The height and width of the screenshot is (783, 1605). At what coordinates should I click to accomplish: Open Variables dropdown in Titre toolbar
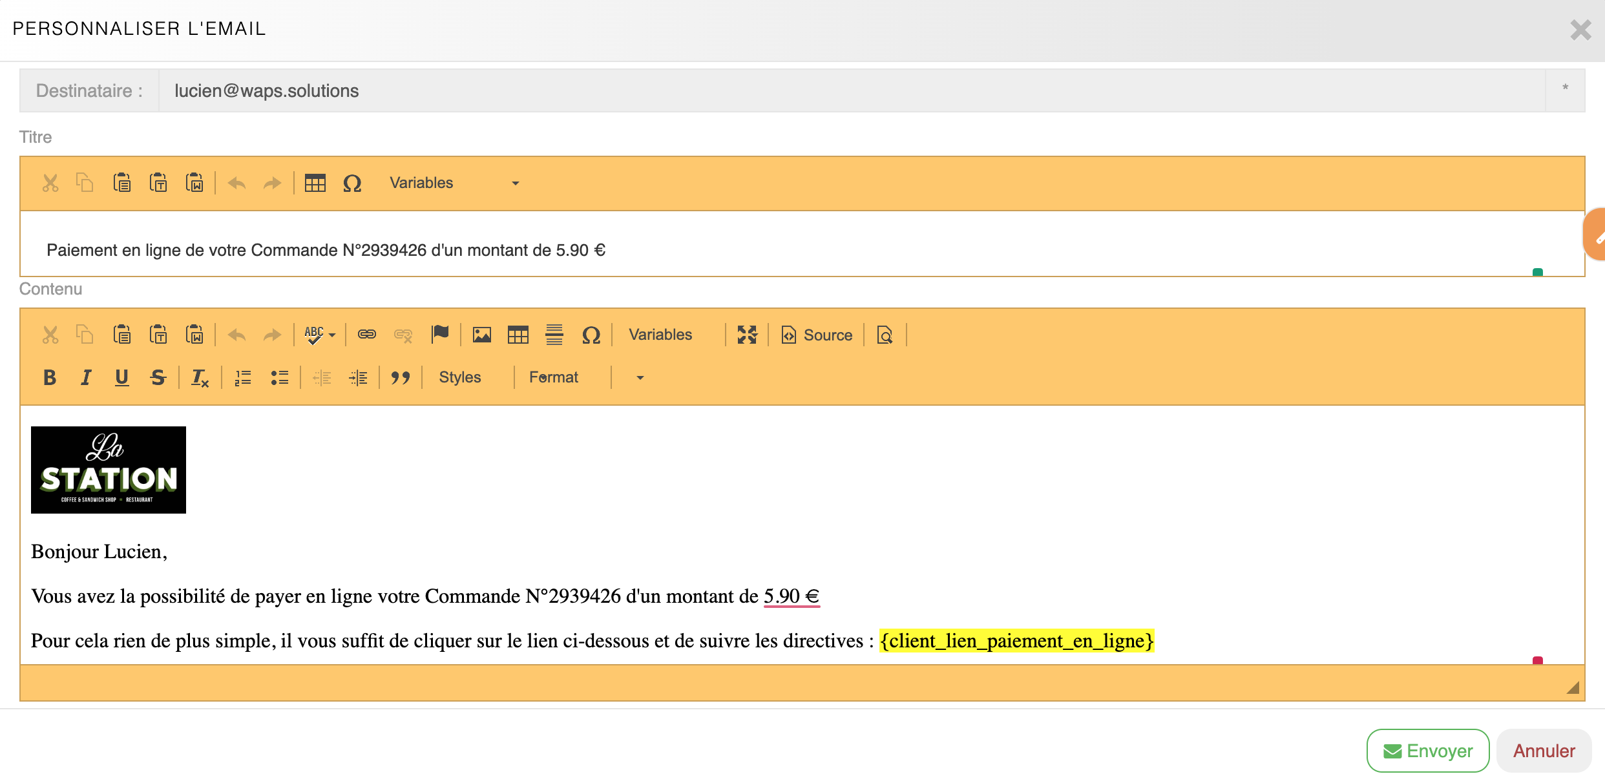[454, 183]
